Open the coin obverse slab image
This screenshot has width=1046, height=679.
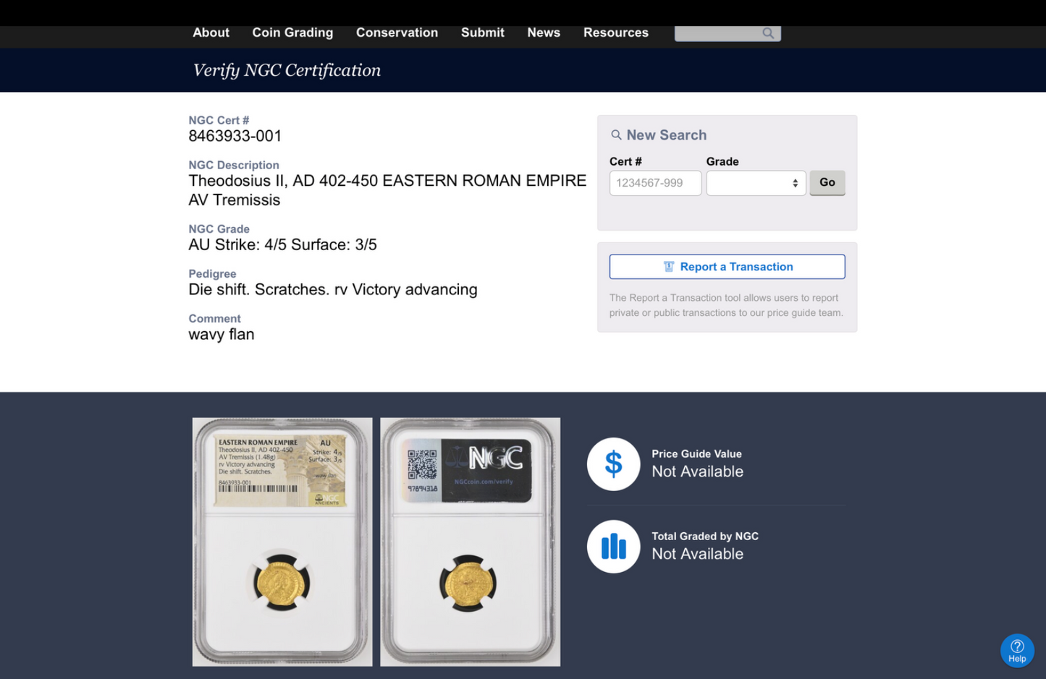point(282,542)
